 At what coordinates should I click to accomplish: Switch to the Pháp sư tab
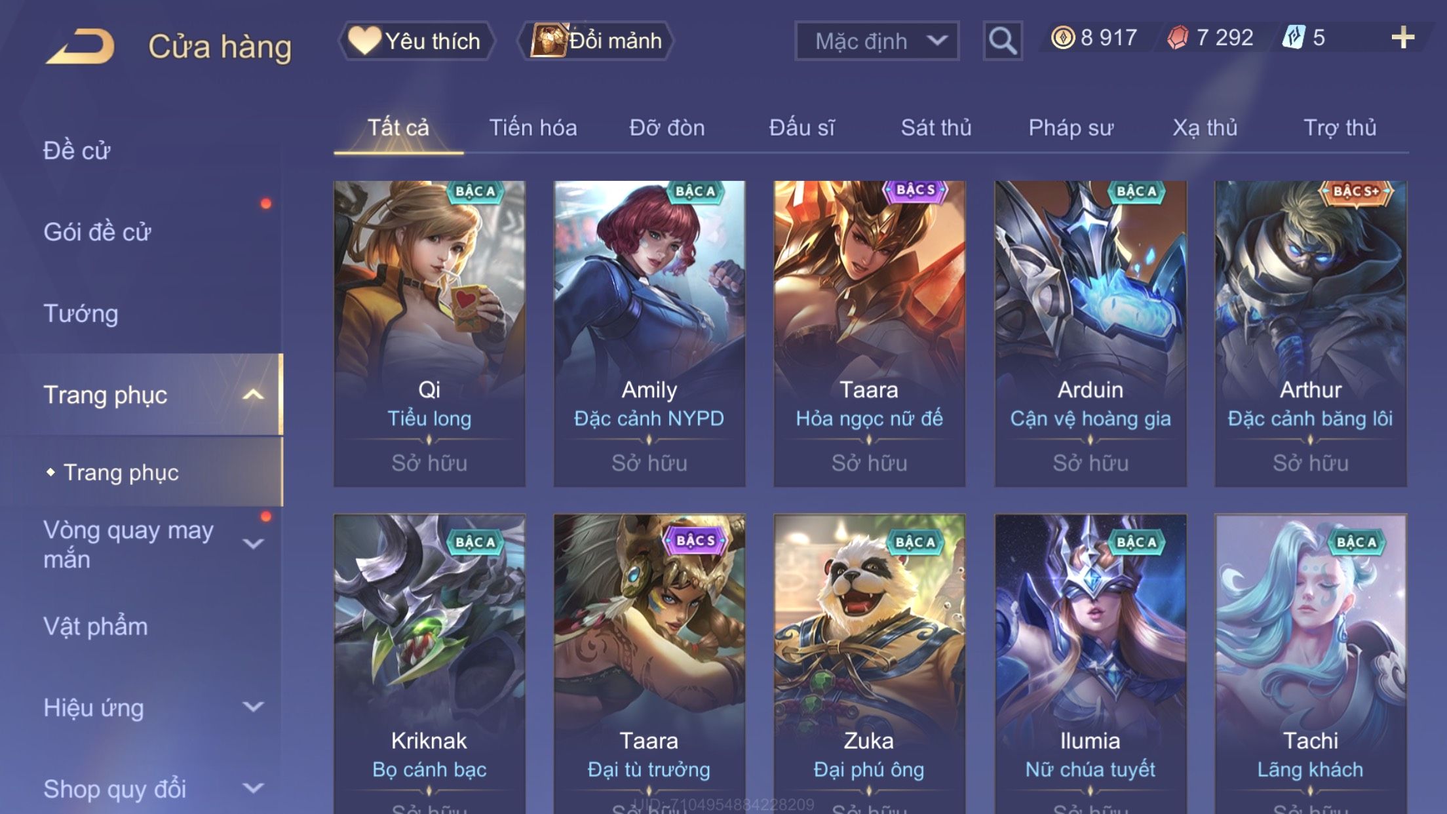point(1070,127)
